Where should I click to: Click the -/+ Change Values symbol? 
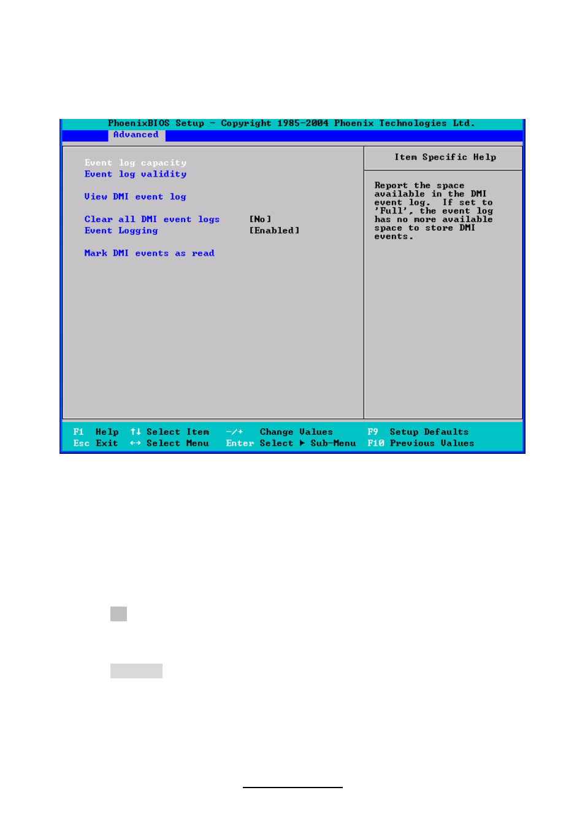pyautogui.click(x=234, y=432)
